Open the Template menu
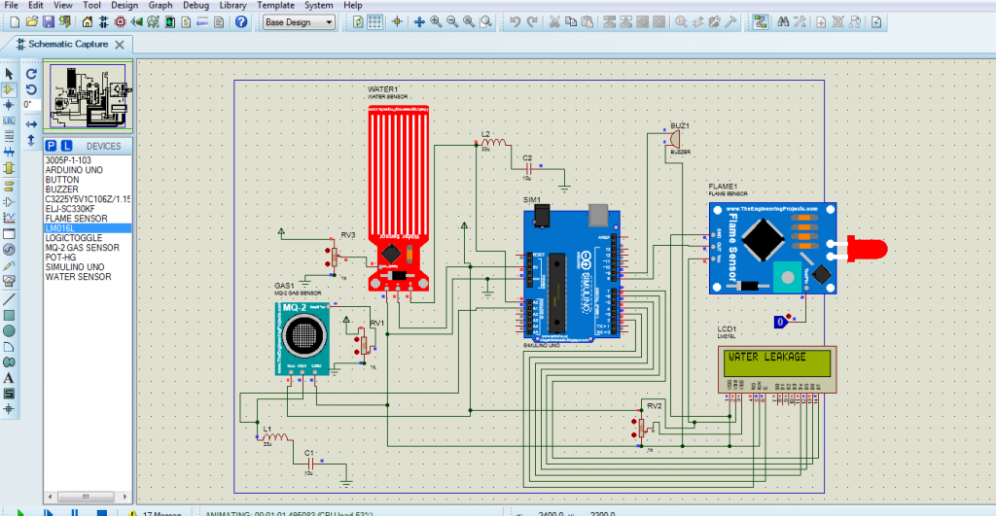 (275, 5)
